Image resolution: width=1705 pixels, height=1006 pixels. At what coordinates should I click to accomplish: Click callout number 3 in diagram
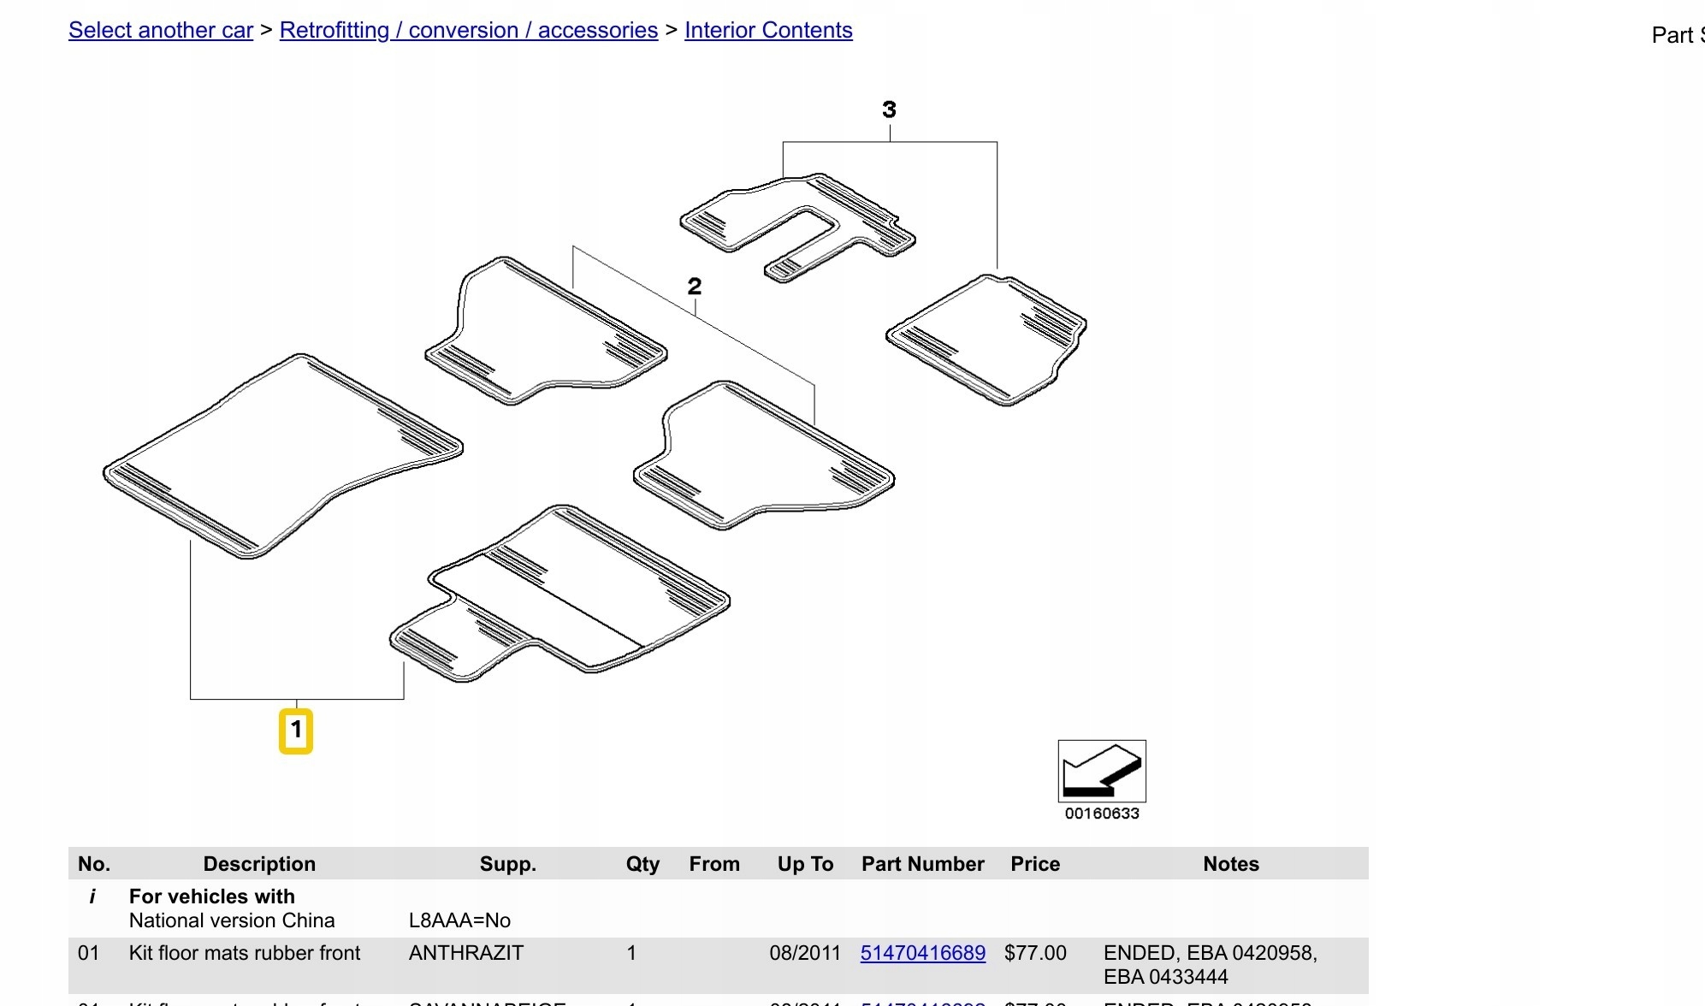coord(889,109)
